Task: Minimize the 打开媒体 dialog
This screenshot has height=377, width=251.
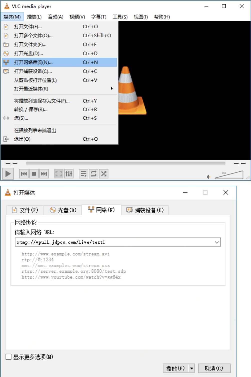Action: tap(185, 193)
